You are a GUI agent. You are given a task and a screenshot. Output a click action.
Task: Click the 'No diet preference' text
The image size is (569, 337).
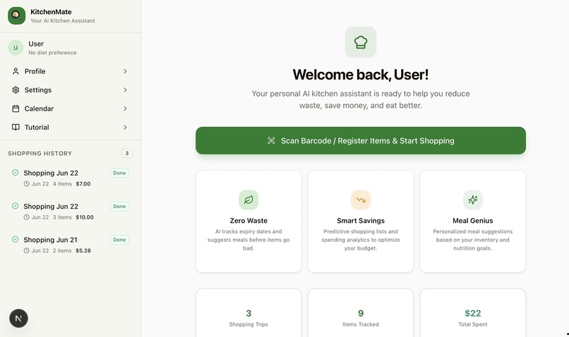53,53
